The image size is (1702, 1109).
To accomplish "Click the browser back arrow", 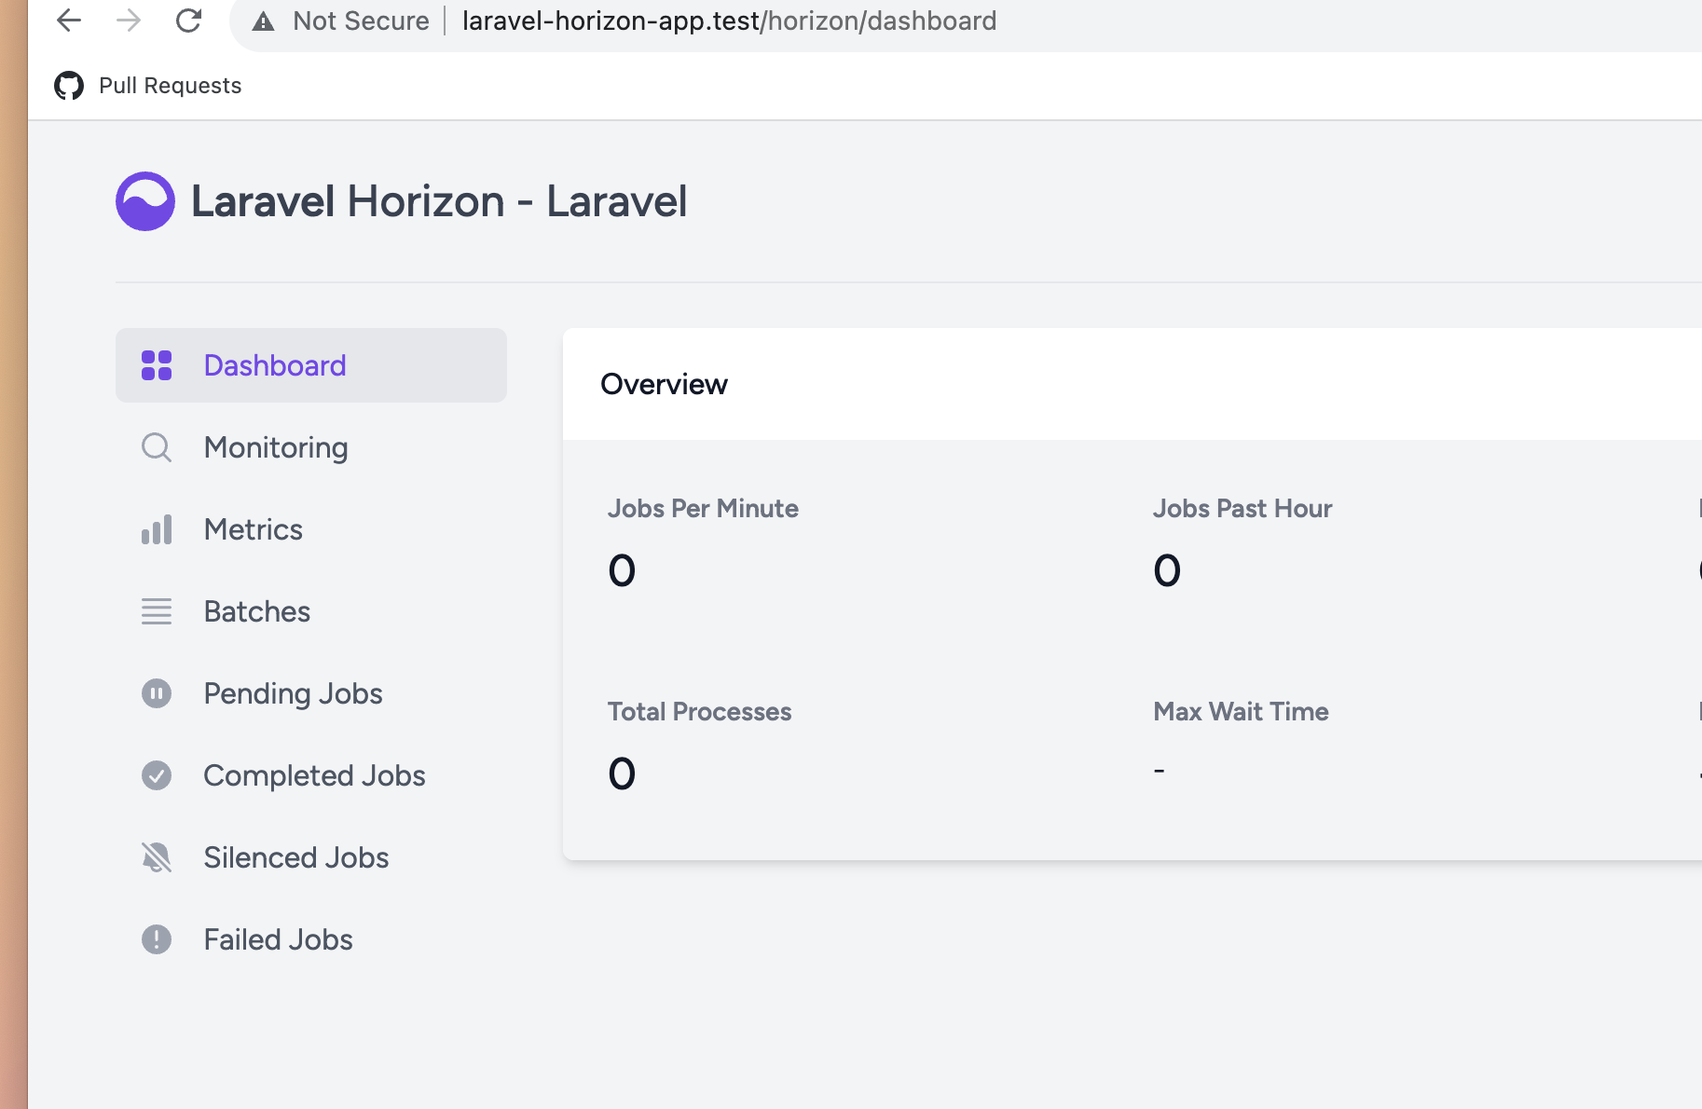I will tap(68, 21).
